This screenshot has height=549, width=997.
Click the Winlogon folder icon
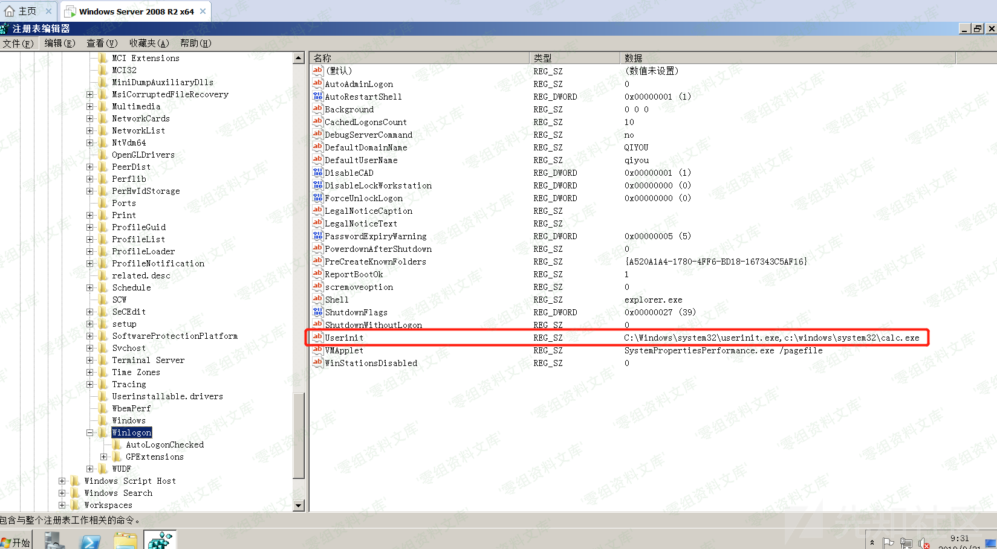coord(103,432)
